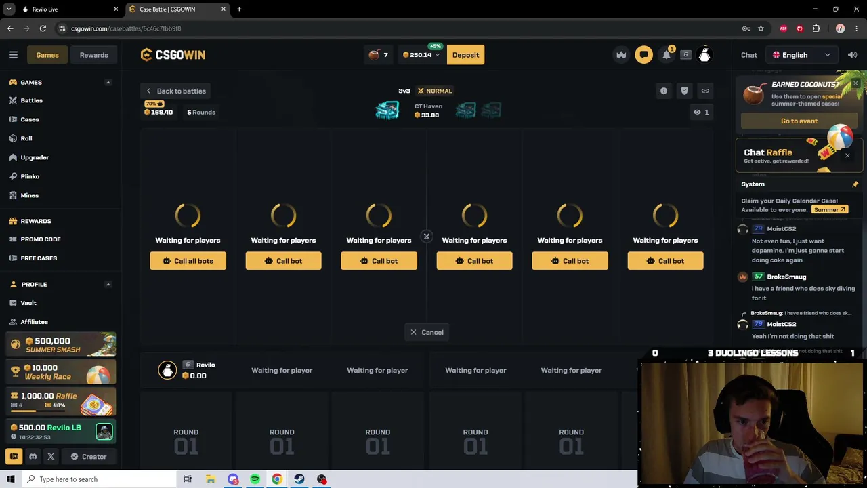867x488 pixels.
Task: Select the Case Battle CSGOWIN browser tab
Action: pyautogui.click(x=177, y=9)
